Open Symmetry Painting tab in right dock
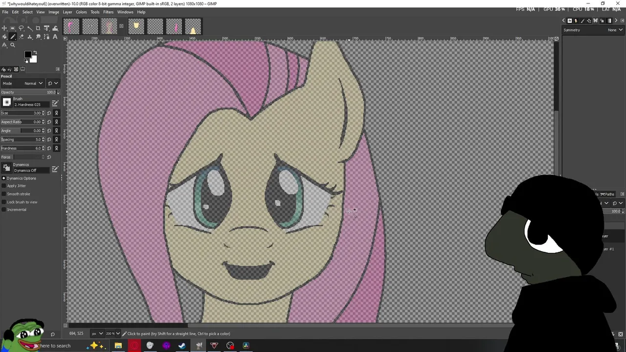Viewport: 626px width, 352px height. click(x=595, y=21)
